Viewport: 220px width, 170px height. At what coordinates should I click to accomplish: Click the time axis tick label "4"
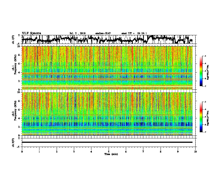[x=91, y=152]
